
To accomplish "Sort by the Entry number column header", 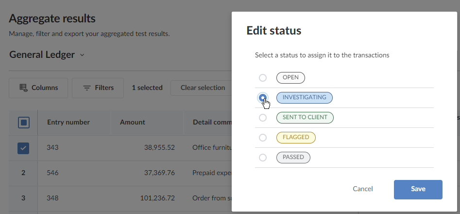I will point(68,123).
